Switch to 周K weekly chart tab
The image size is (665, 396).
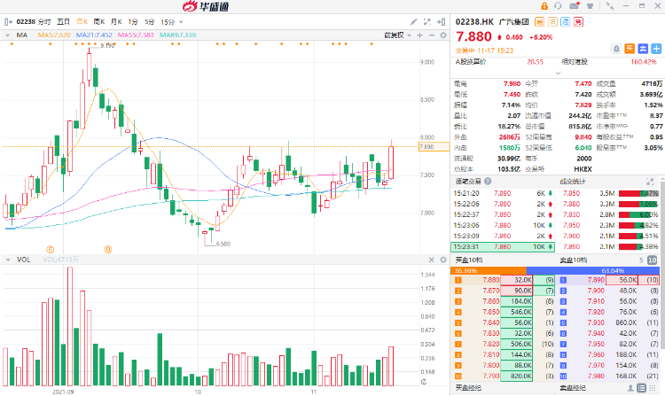point(98,19)
